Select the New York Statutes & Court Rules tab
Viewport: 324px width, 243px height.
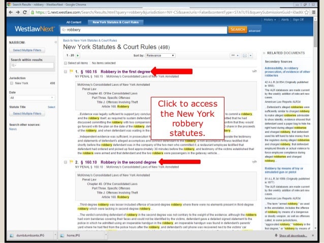[x=115, y=22]
